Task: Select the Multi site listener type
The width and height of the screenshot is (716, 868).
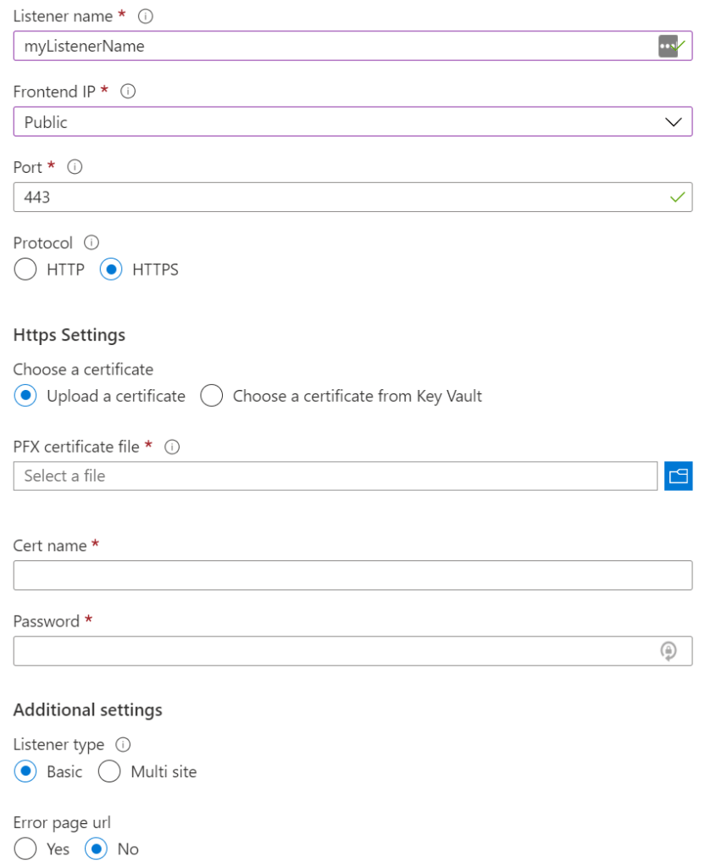Action: pyautogui.click(x=109, y=772)
